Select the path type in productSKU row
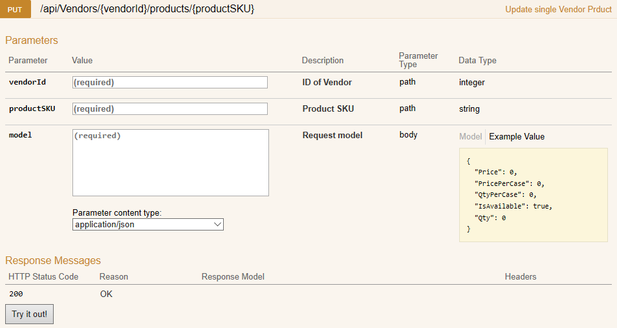 click(407, 108)
